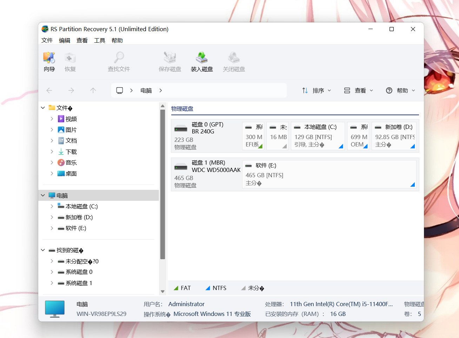Expand the 软件 (E:) node
459x338 pixels.
[52, 228]
